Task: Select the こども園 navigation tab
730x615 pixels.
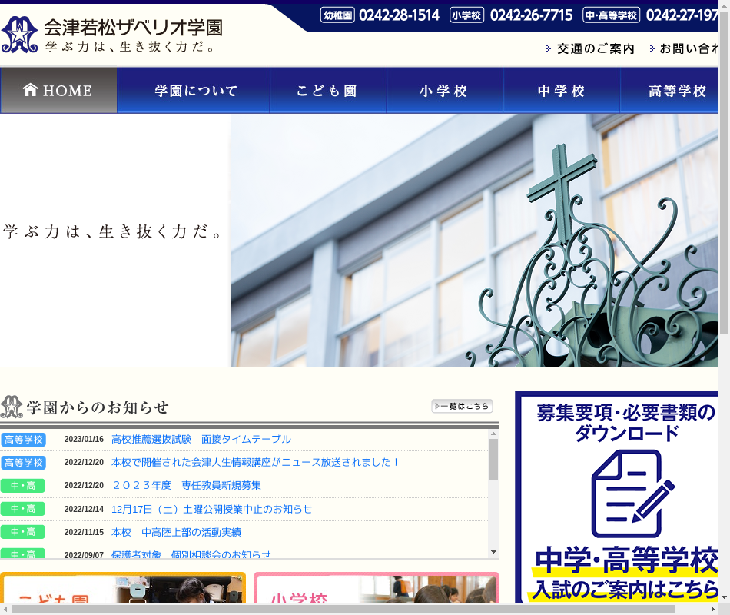Action: tap(327, 91)
